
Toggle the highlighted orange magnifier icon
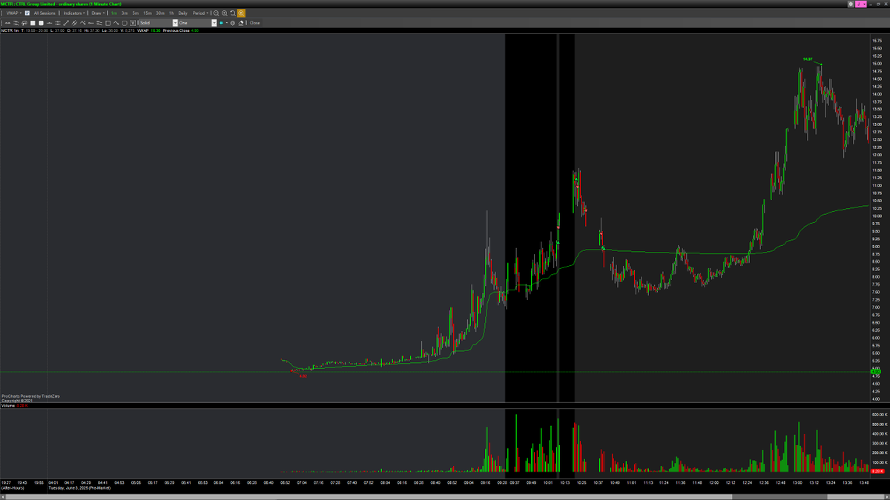tap(241, 13)
